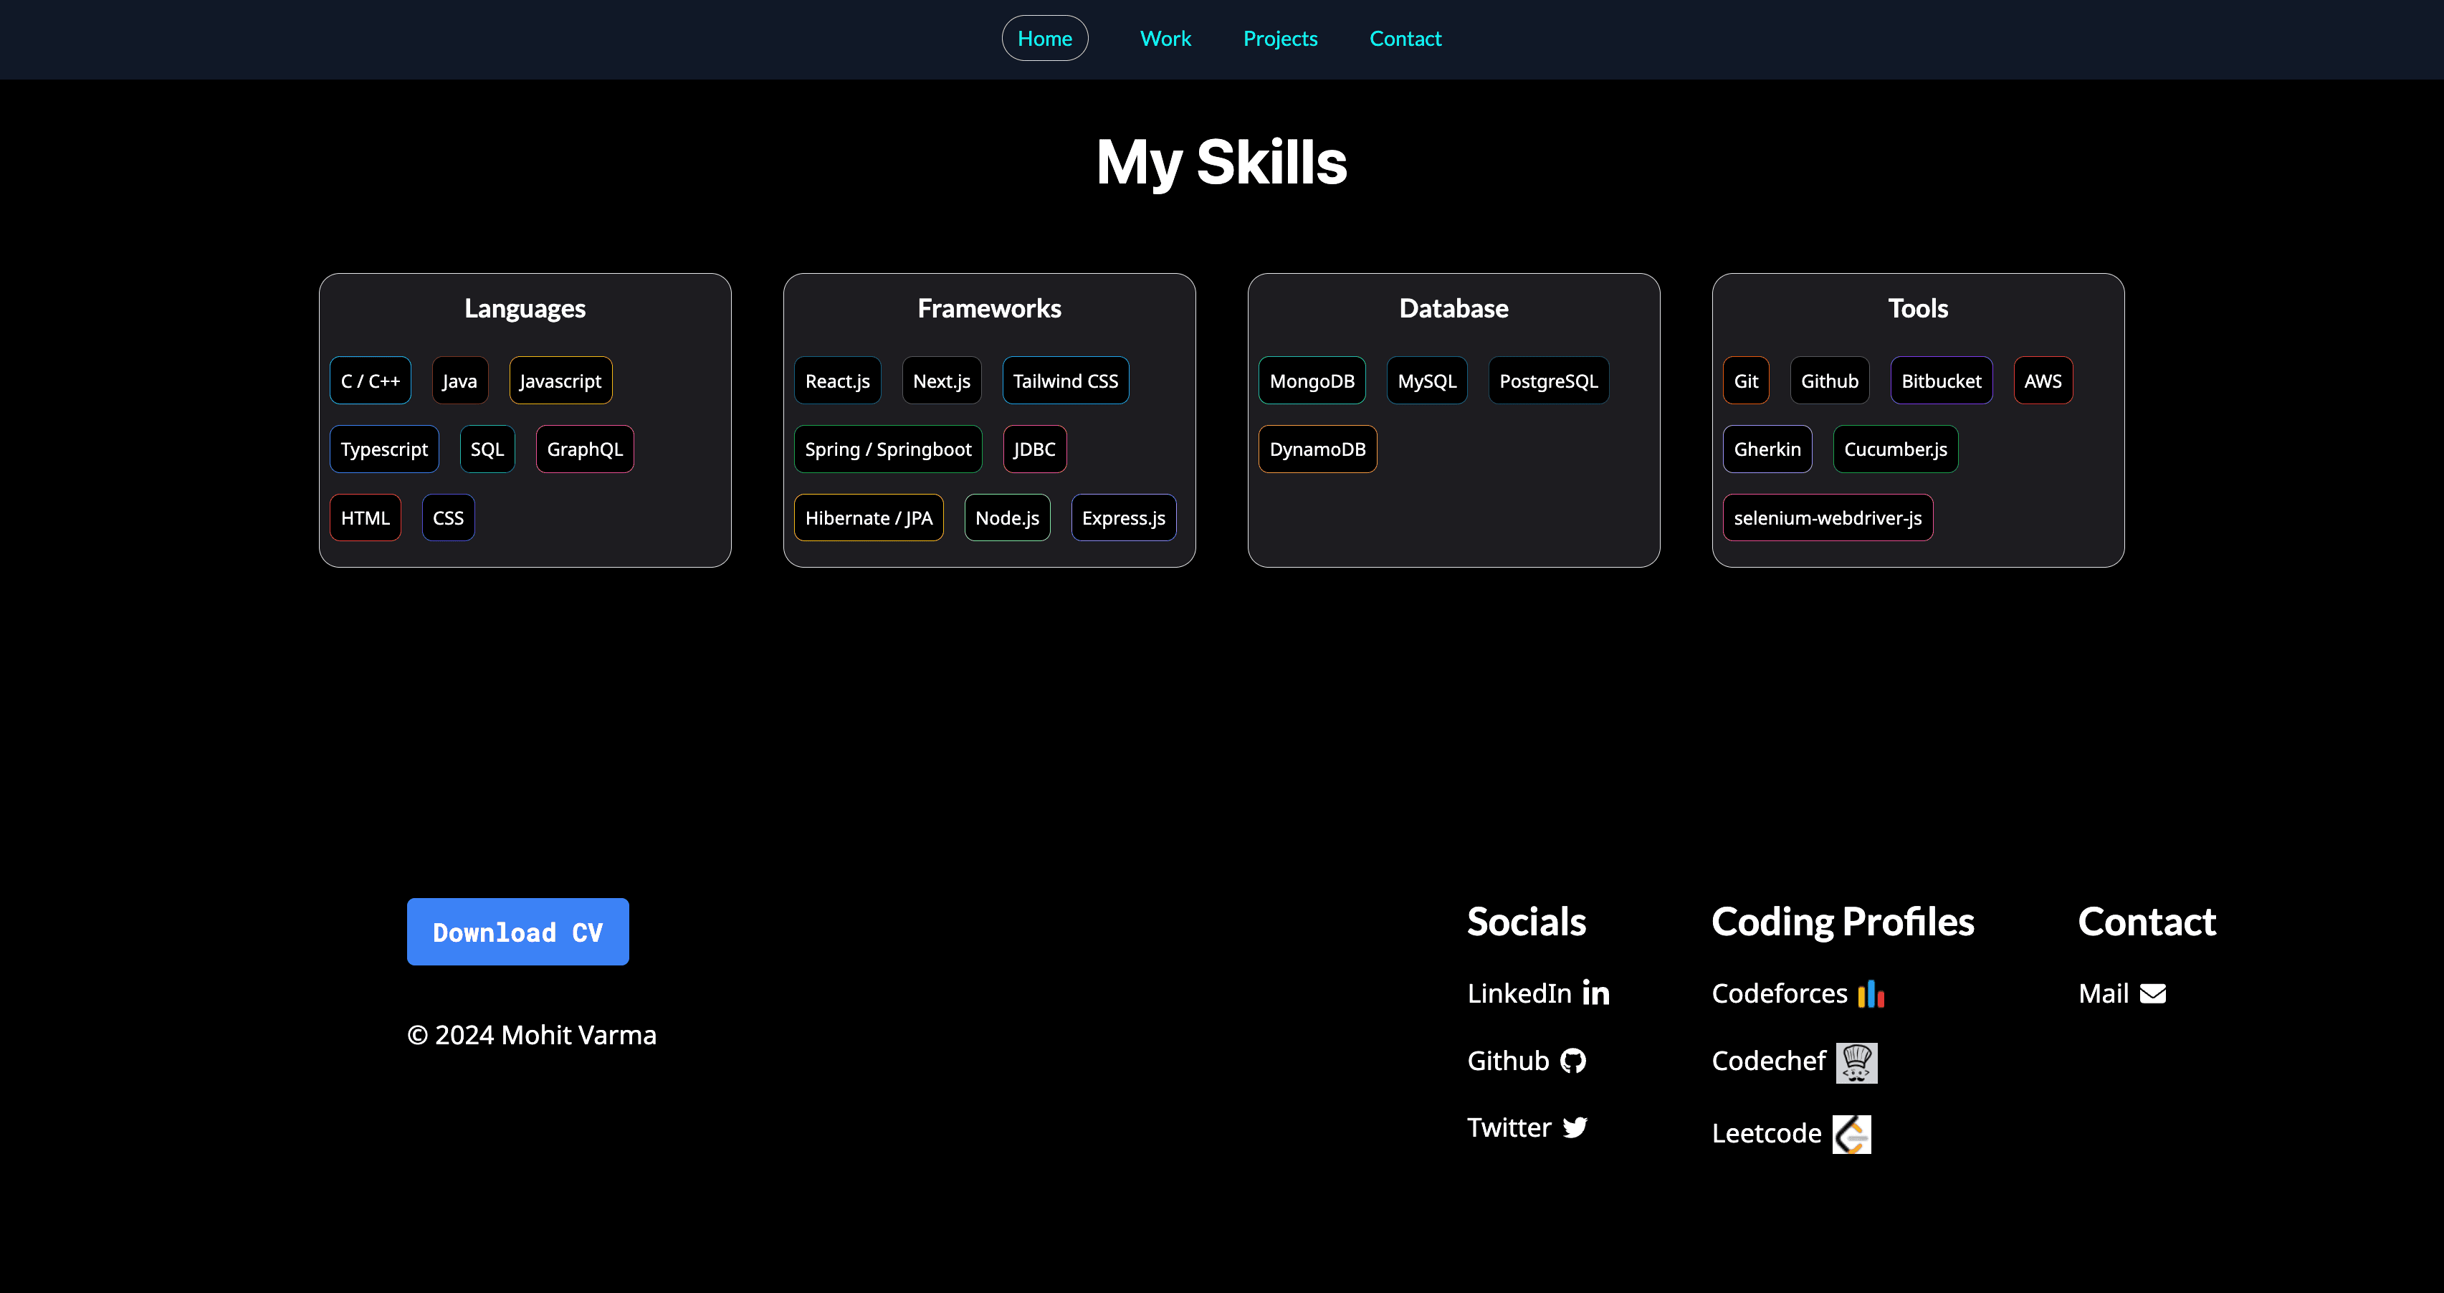Viewport: 2444px width, 1293px height.
Task: Click the Java skill tag
Action: 460,381
